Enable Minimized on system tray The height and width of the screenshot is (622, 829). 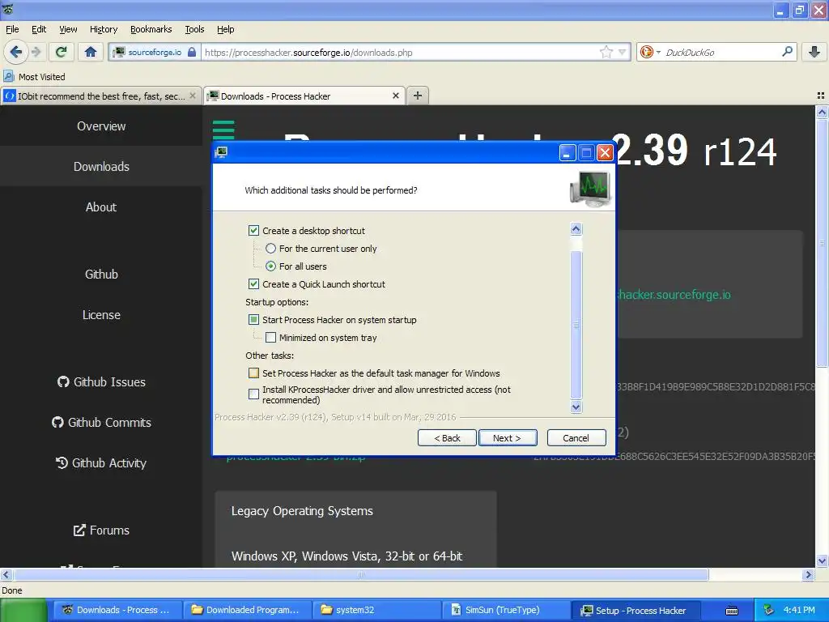(x=270, y=338)
